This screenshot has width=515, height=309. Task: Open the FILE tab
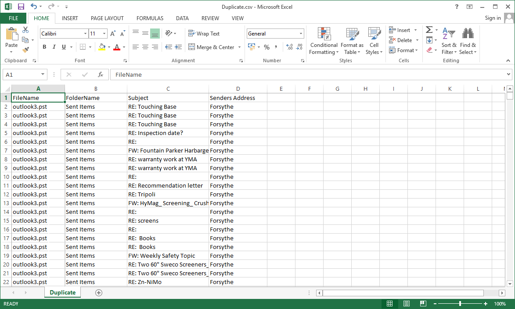point(14,18)
